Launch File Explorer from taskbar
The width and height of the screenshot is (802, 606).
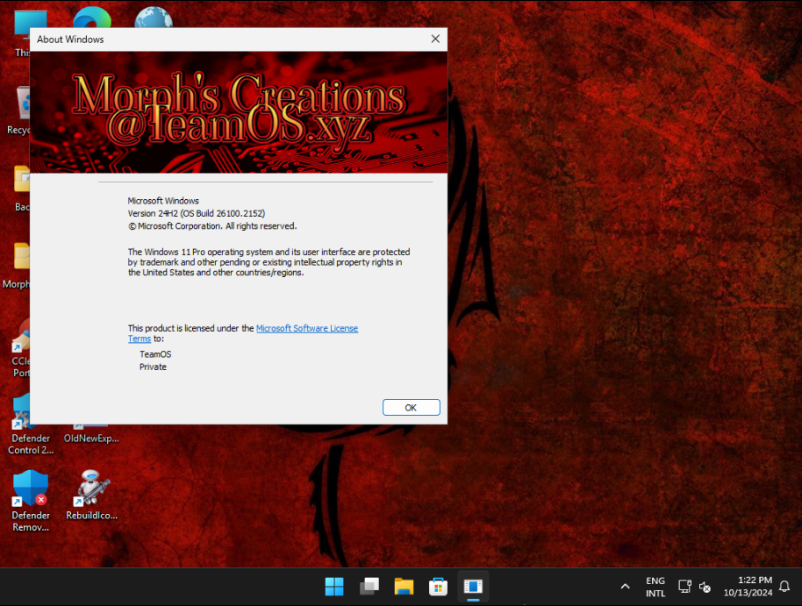coord(404,587)
